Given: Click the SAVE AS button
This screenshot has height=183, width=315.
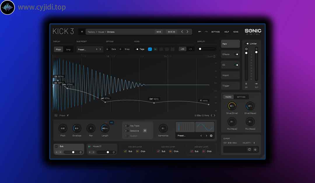Looking at the screenshot, I should point(171,32).
